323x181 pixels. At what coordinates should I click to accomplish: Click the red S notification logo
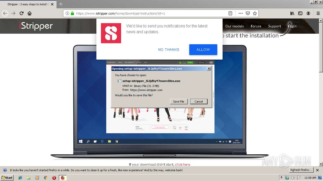pyautogui.click(x=111, y=33)
